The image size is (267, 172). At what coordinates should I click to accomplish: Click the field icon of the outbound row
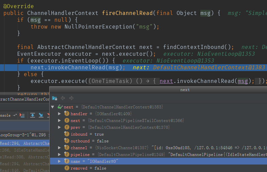coord(67,141)
